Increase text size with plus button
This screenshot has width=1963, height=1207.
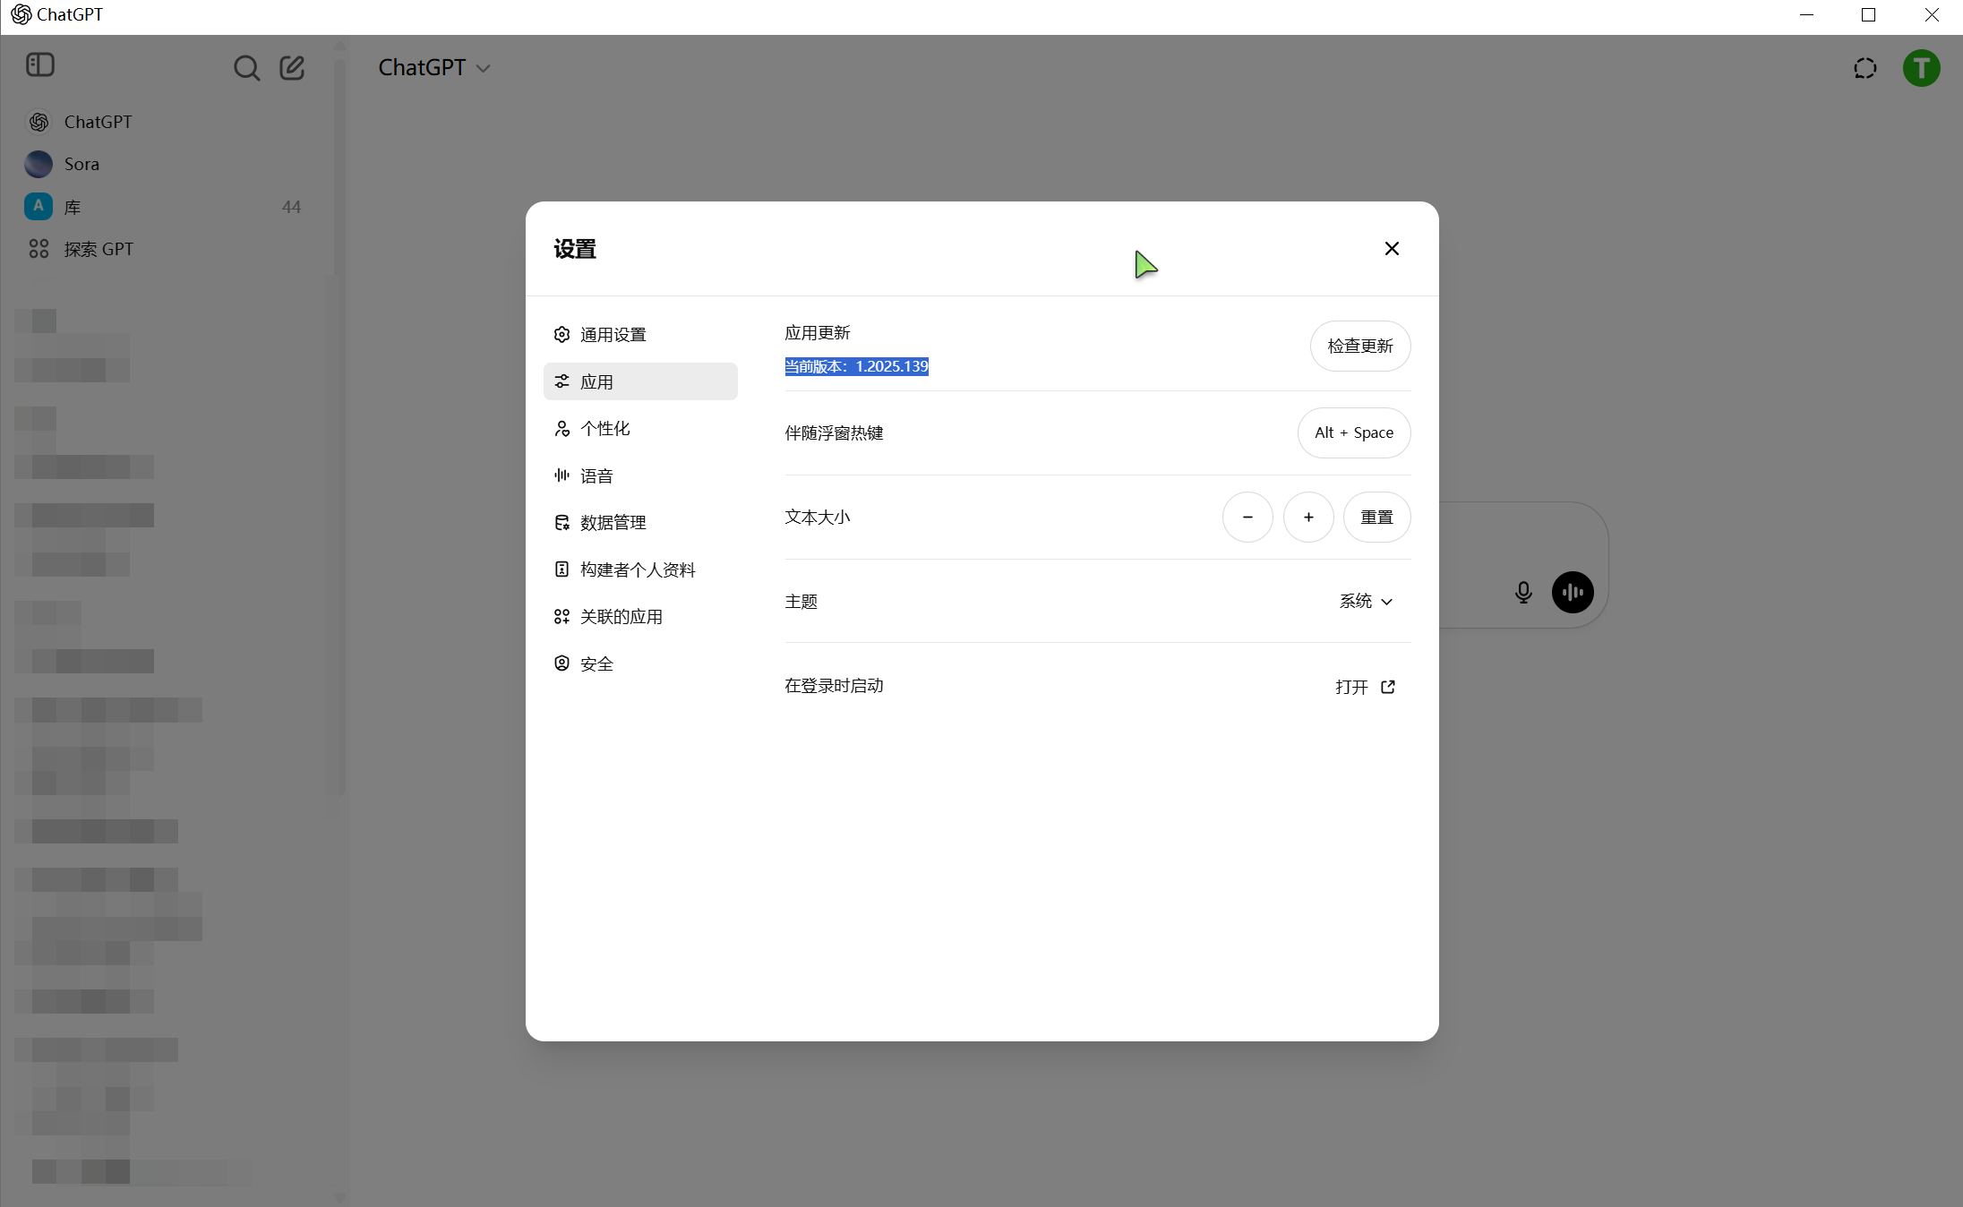[x=1307, y=517]
